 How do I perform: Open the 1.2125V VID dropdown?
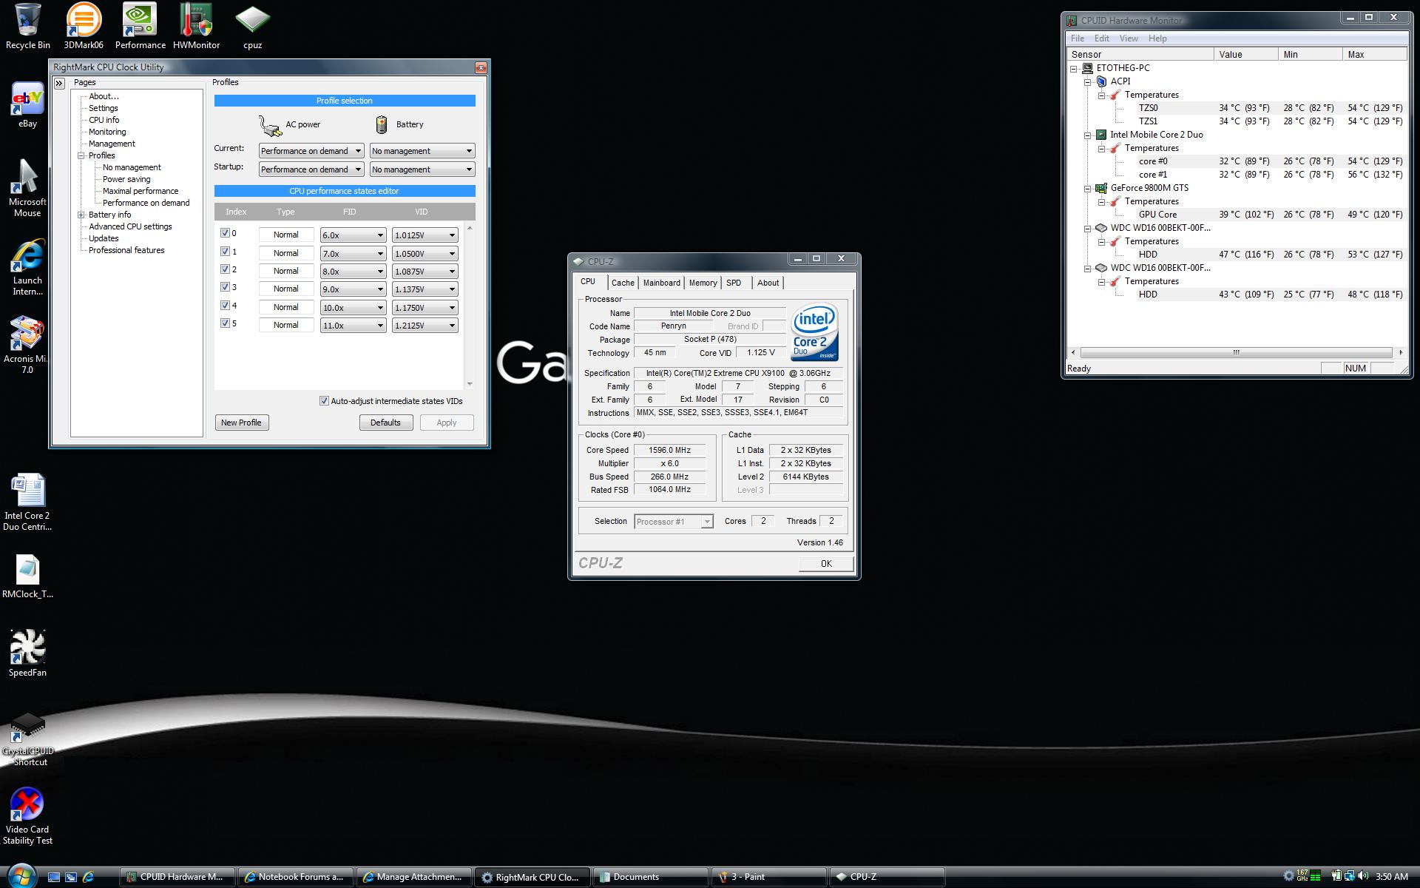point(425,326)
